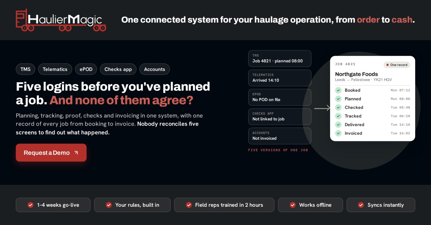This screenshot has width=431, height=225.
Task: Select the Telematics pill tag
Action: pyautogui.click(x=55, y=69)
